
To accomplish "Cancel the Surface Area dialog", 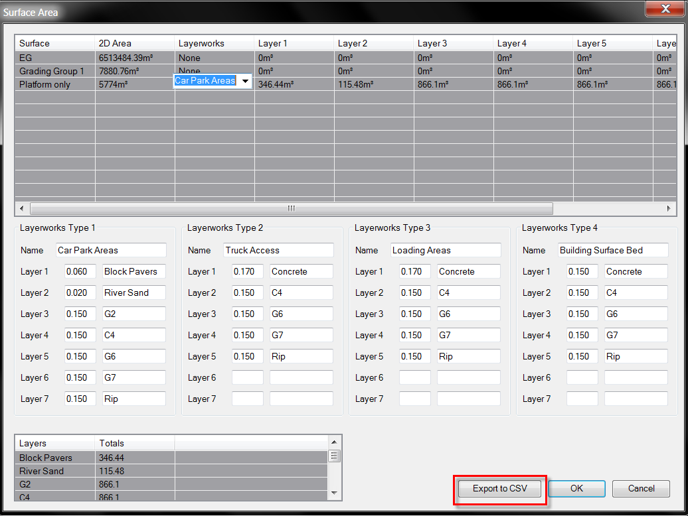I will 641,488.
